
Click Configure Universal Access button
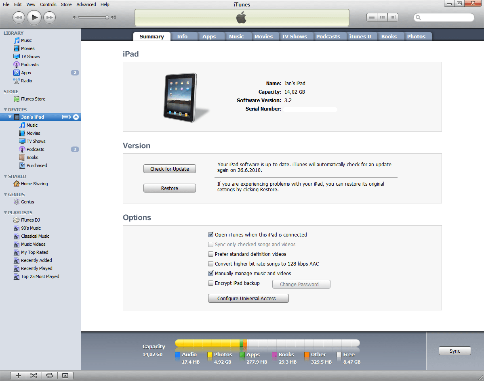coord(248,298)
